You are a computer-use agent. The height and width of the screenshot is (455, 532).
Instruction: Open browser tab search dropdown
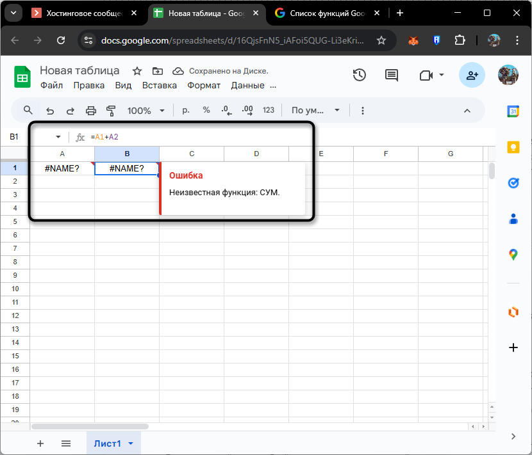[13, 13]
